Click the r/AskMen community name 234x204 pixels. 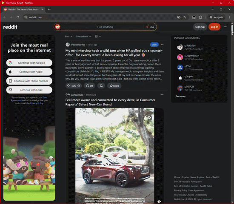[x=190, y=45]
